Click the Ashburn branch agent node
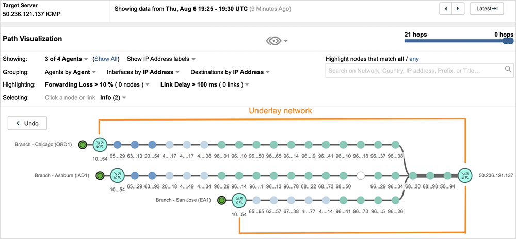 (100, 176)
